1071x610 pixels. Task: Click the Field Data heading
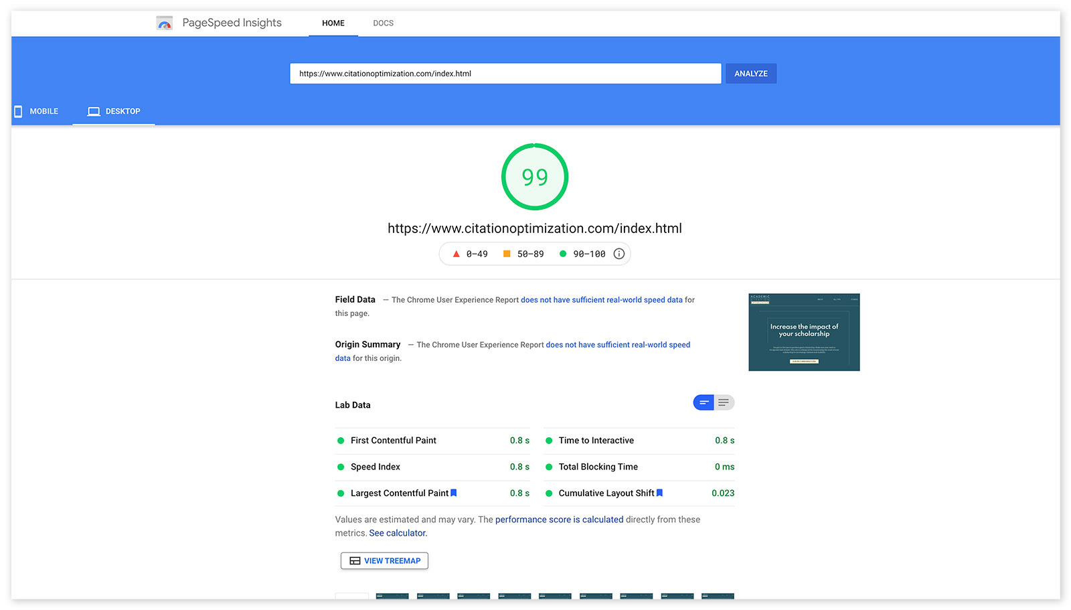(355, 299)
